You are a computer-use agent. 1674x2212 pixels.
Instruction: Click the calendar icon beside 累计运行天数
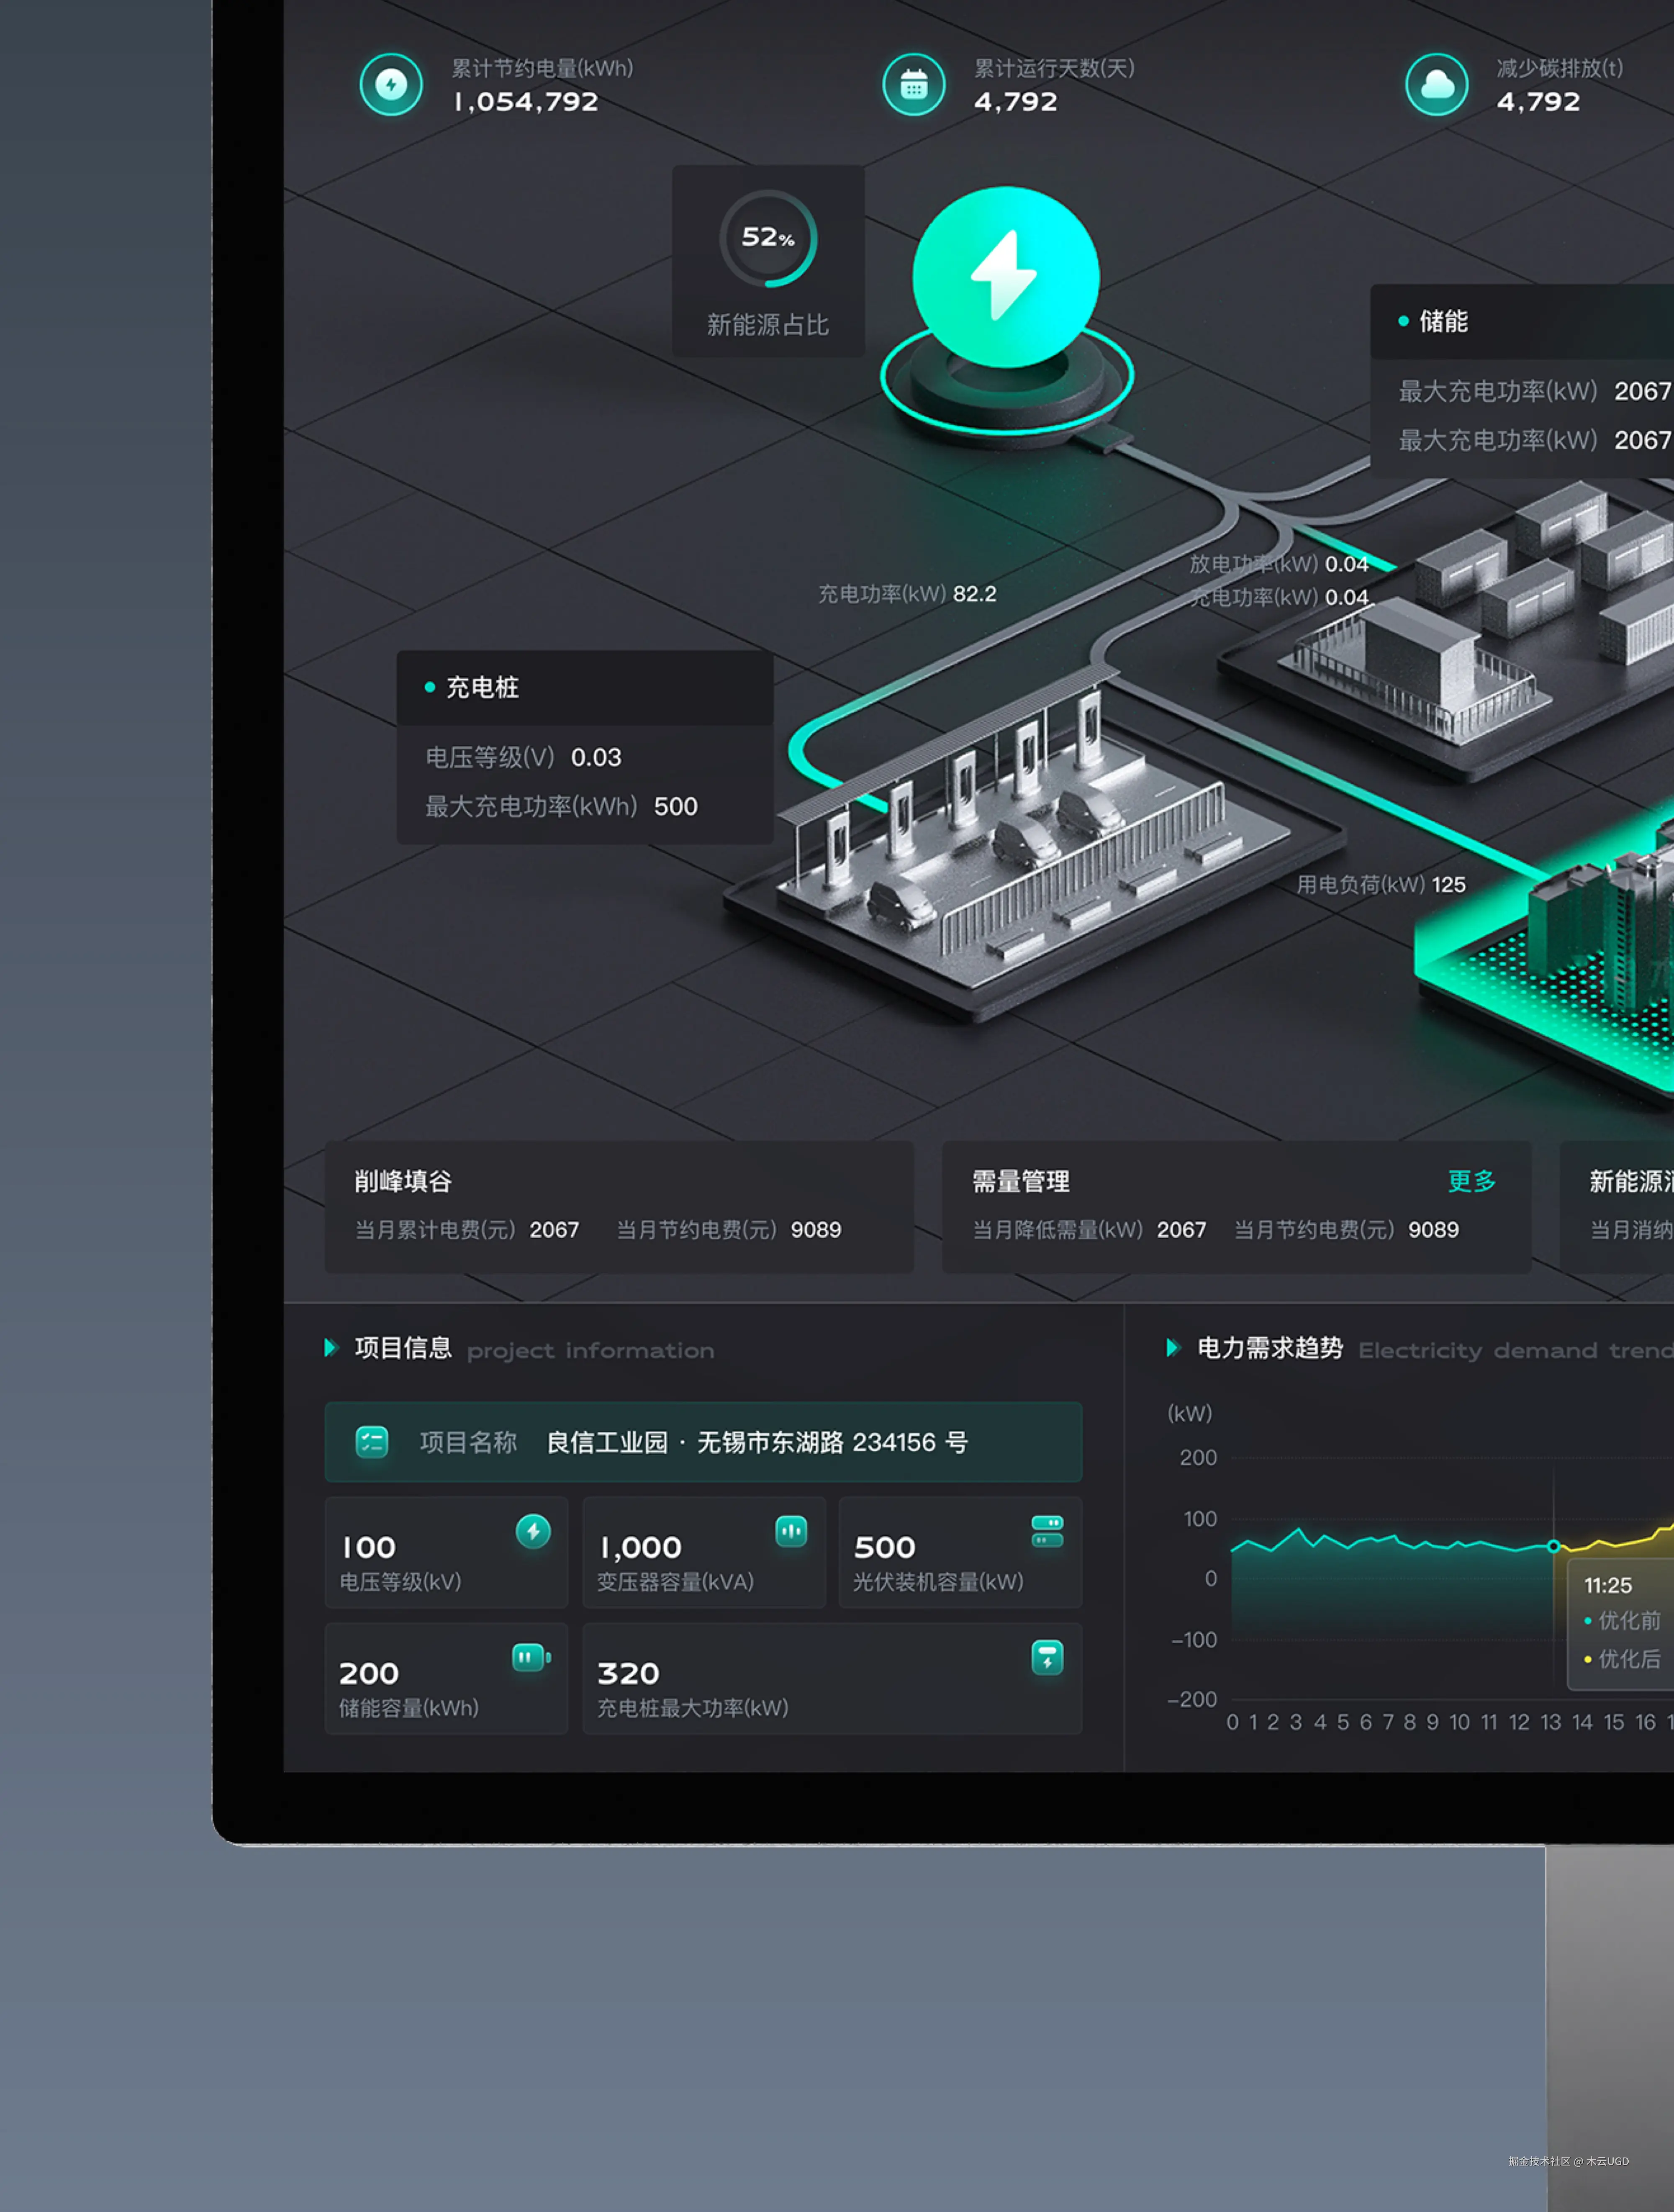tap(914, 84)
